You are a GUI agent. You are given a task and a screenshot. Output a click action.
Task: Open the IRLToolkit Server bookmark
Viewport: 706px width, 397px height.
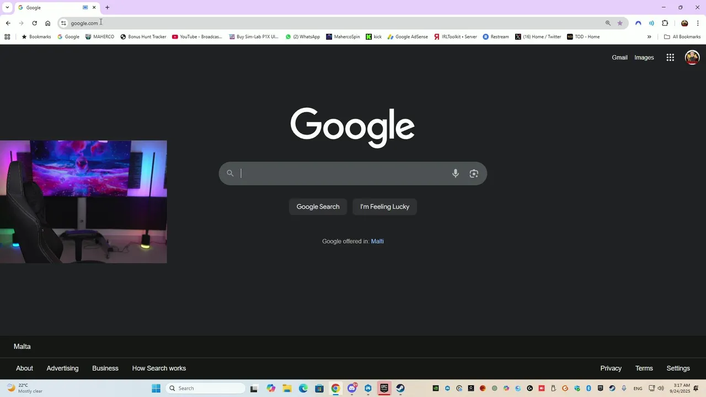(456, 37)
